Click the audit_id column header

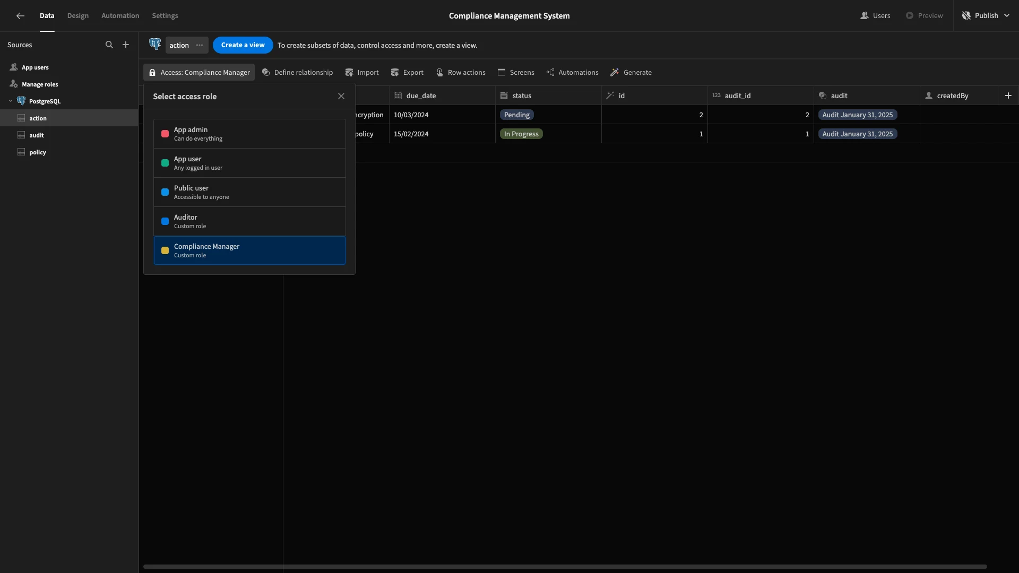[x=761, y=95]
